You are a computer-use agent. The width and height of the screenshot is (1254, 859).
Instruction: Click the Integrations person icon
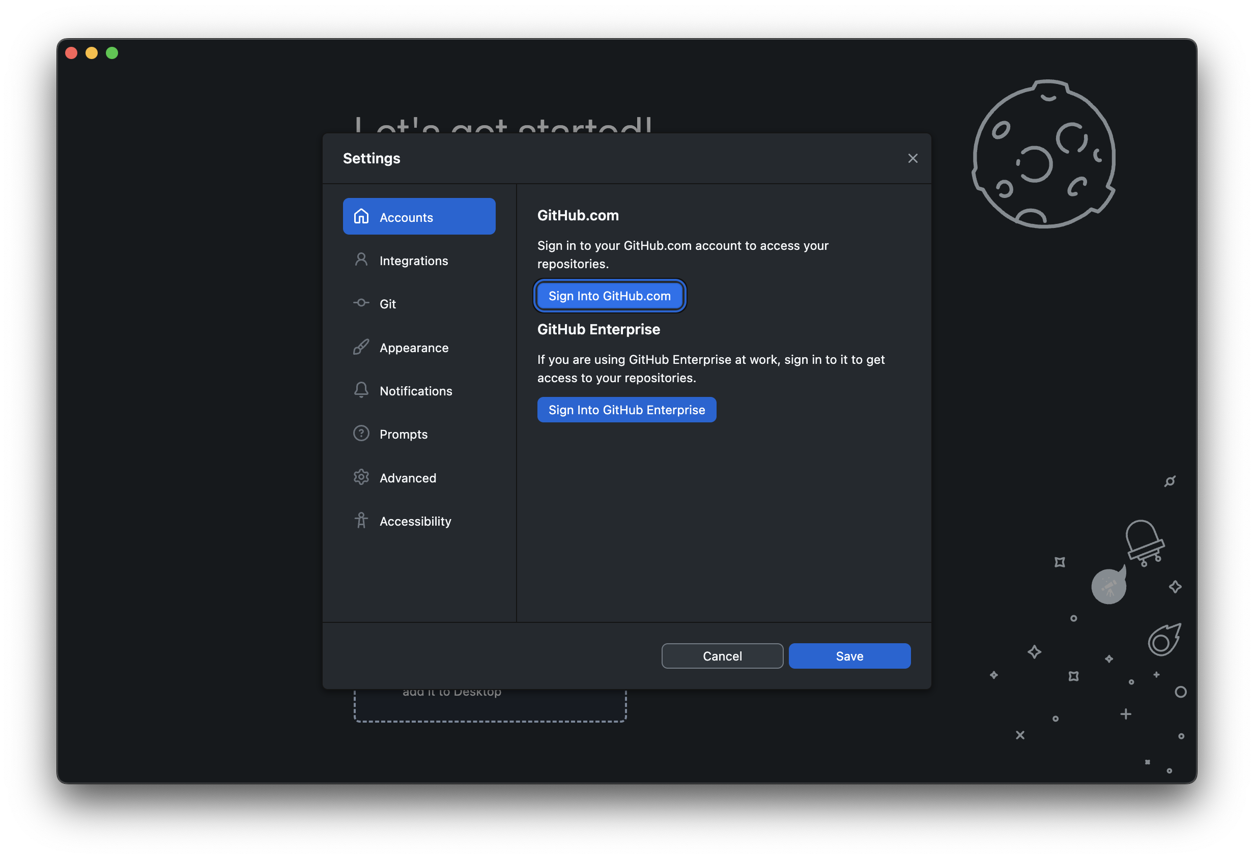pos(361,260)
